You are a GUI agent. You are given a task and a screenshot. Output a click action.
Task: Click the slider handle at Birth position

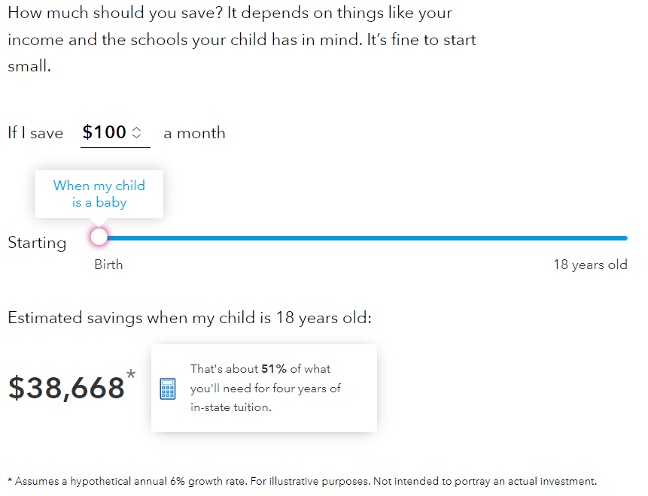(99, 236)
